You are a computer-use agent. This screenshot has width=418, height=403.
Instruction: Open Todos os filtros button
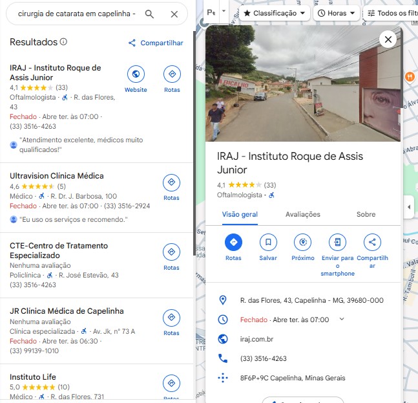tap(391, 13)
